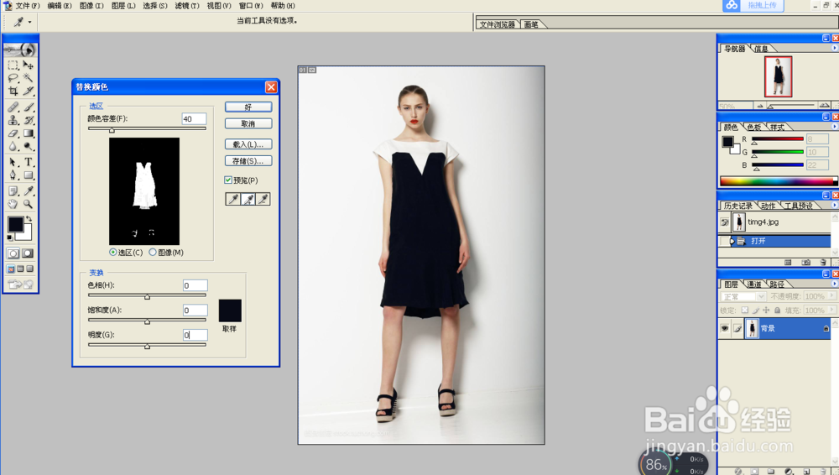
Task: Create new snapshot in History panel
Action: tap(805, 263)
